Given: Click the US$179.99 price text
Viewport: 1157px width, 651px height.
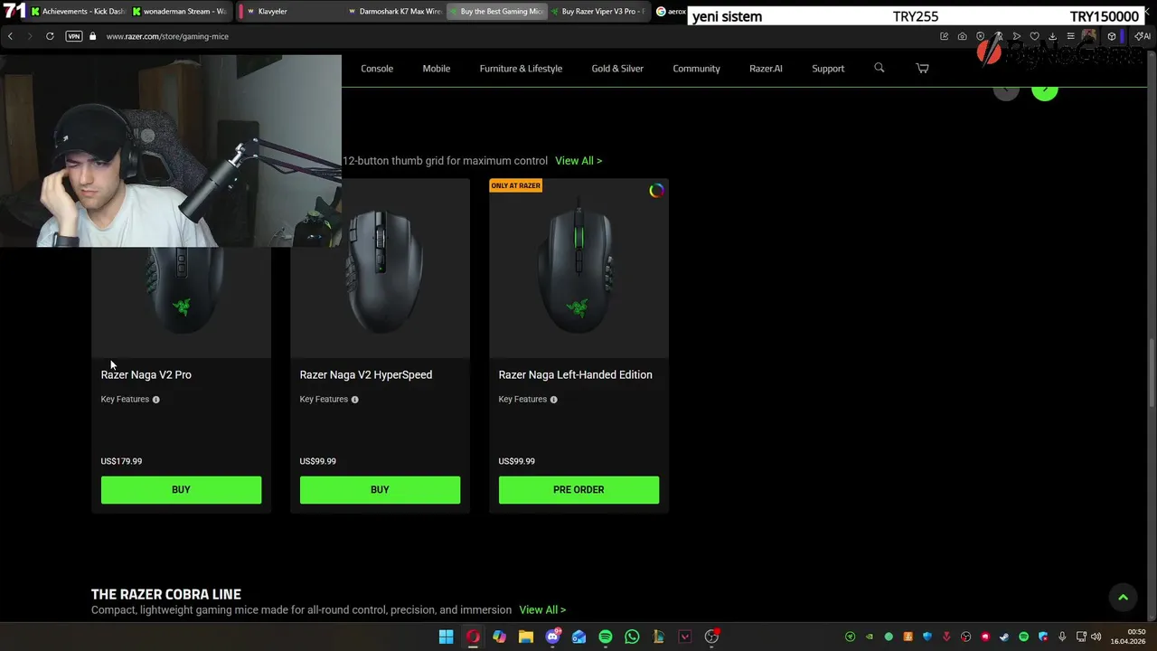Looking at the screenshot, I should coord(121,461).
